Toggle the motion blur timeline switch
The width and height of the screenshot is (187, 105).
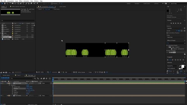[46, 78]
